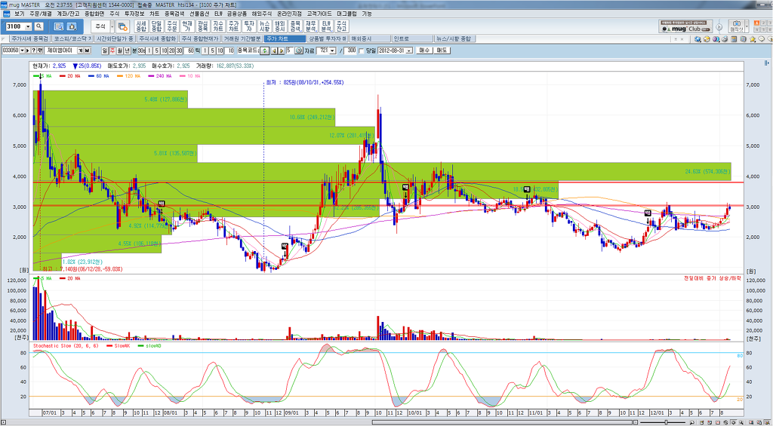Switch to the 뉴스/시황 종합 tab
Image resolution: width=773 pixels, height=426 pixels.
[454, 38]
